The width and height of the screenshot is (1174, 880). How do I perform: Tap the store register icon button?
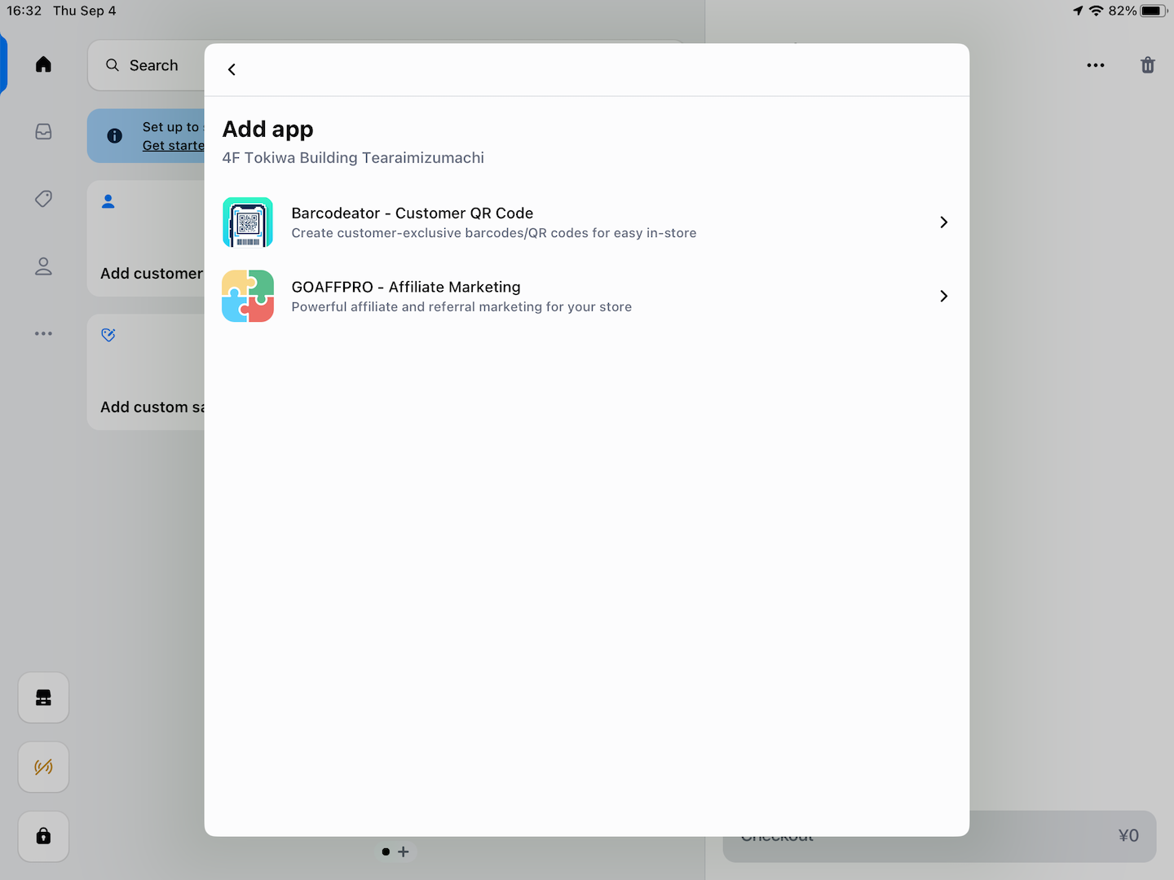click(44, 697)
